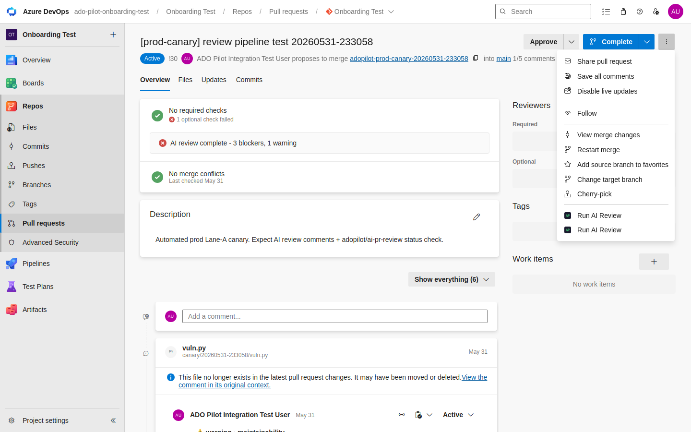Open the Azure DevOps logo home
The height and width of the screenshot is (432, 691).
(12, 12)
